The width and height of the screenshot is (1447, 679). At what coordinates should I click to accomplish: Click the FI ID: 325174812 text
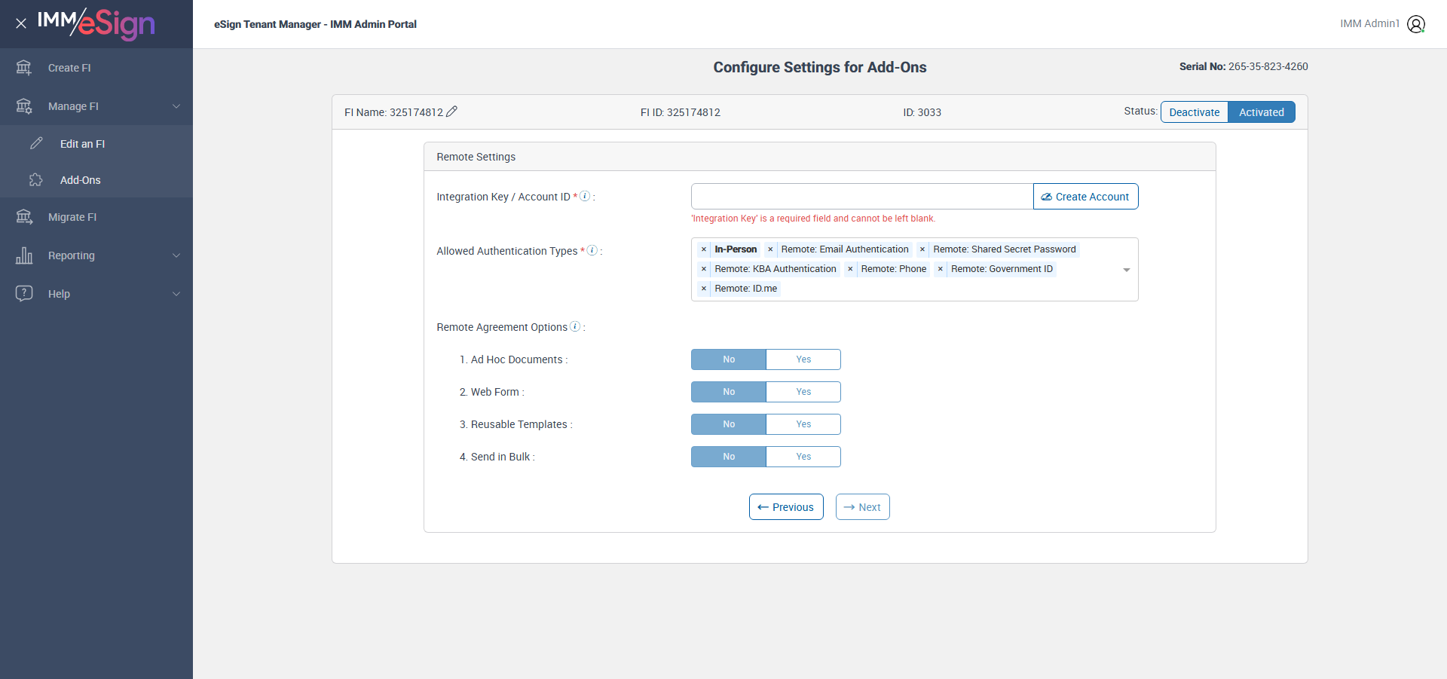click(681, 112)
